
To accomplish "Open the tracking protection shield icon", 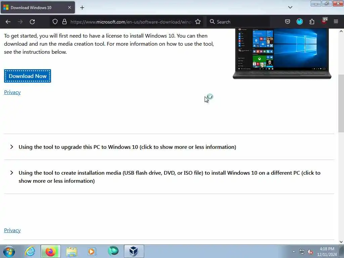I will tap(55, 21).
